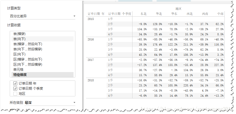Select the 2017 year row label
The image size is (236, 114).
click(91, 60)
